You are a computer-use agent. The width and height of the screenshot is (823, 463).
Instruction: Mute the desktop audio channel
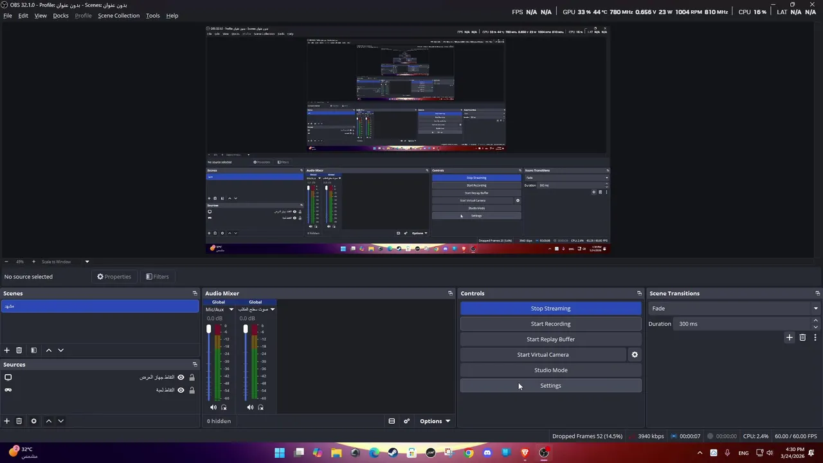pos(250,407)
